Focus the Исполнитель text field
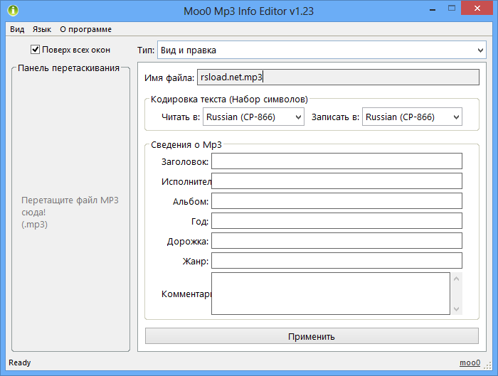 coord(337,181)
